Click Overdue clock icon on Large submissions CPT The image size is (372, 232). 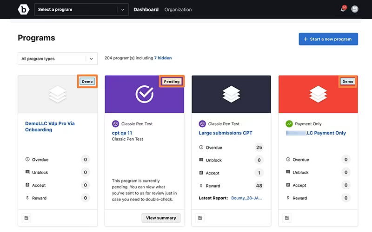click(201, 147)
